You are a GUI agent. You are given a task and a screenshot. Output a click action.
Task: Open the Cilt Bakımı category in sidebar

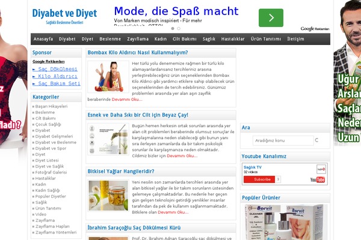[45, 119]
